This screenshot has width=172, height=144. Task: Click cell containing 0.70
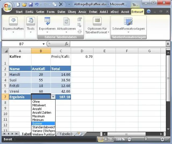[82, 60]
